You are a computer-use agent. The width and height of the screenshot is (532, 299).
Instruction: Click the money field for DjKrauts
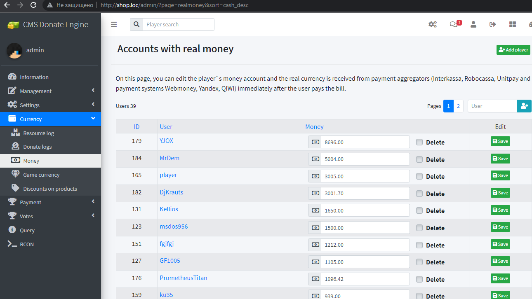[x=365, y=194]
